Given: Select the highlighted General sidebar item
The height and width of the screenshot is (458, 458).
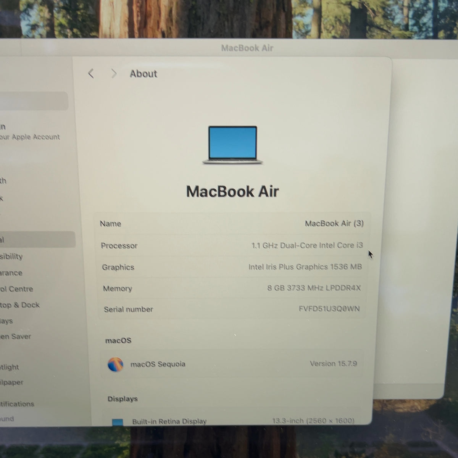Looking at the screenshot, I should 37,240.
